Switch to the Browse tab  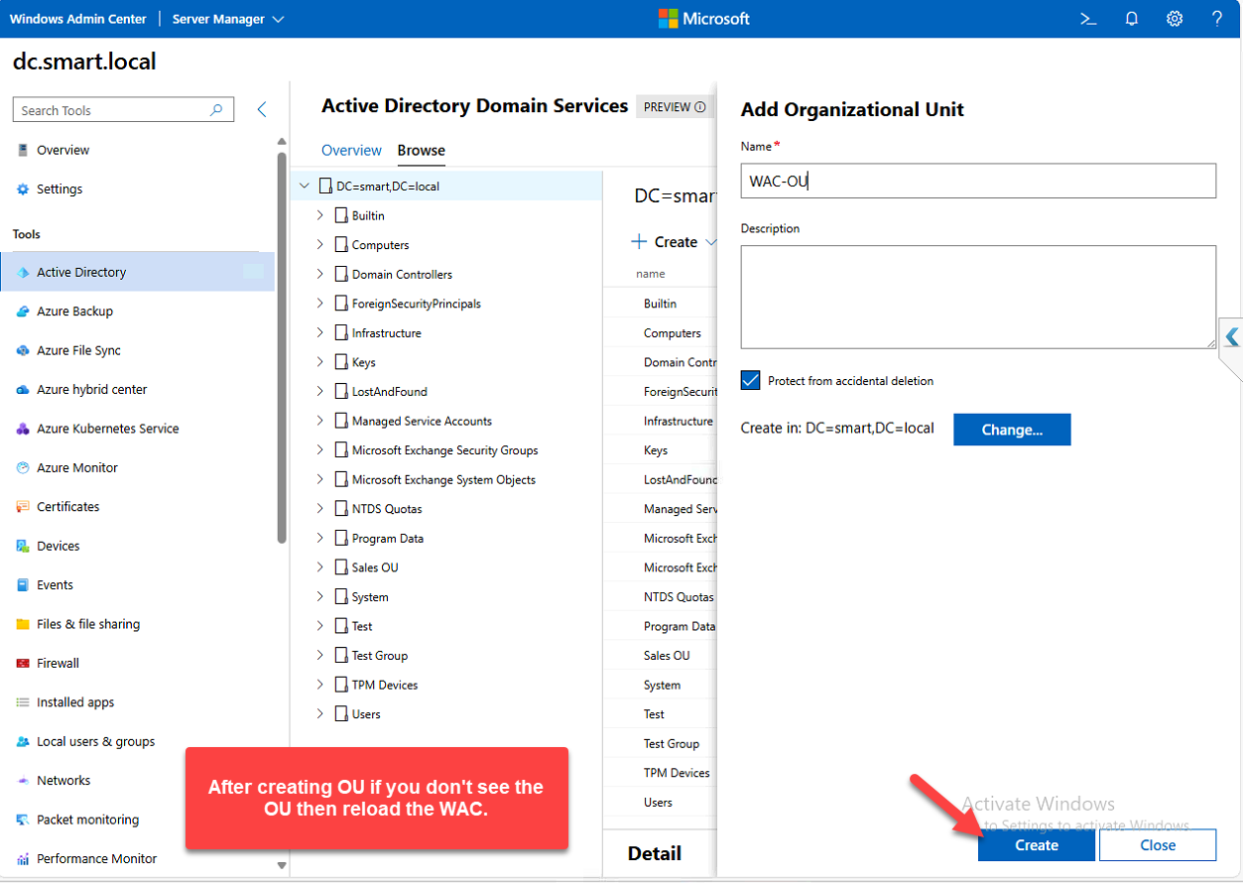(x=422, y=150)
